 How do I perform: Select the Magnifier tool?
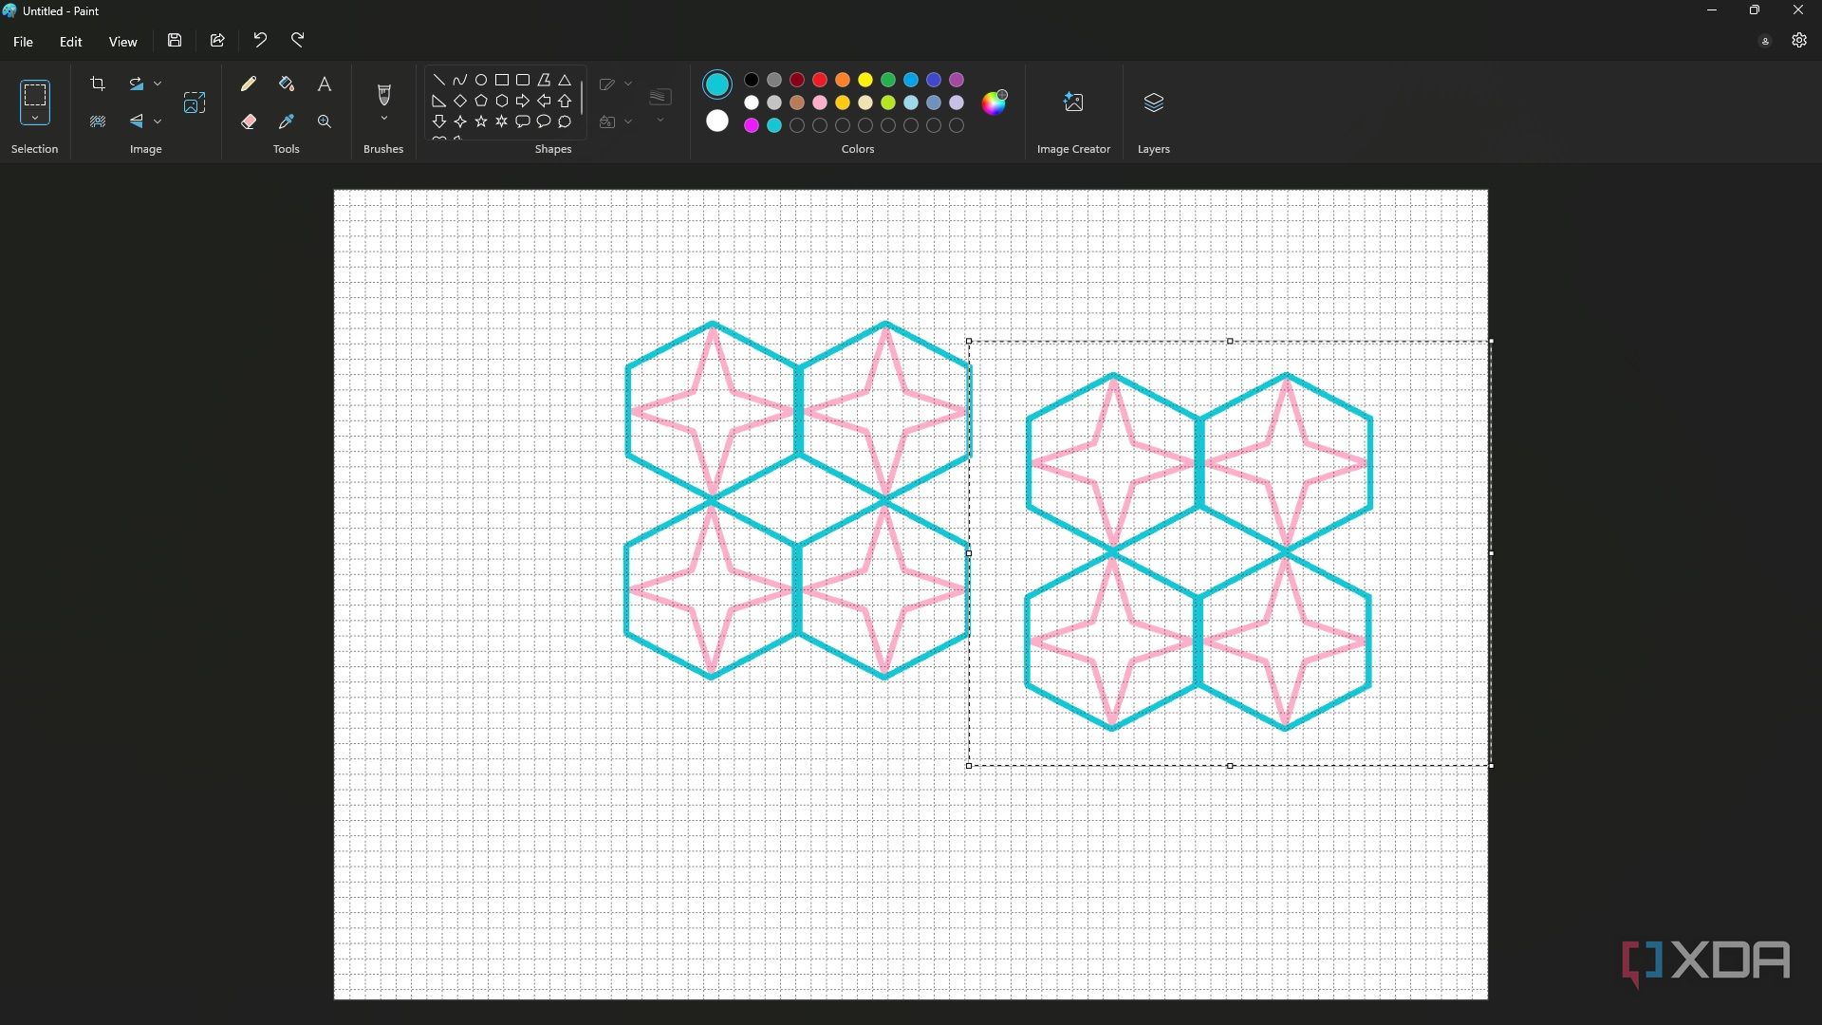tap(325, 121)
